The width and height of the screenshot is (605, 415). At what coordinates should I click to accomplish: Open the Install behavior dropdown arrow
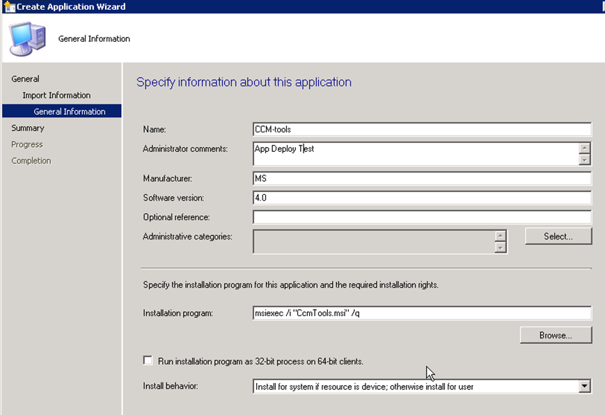click(585, 386)
